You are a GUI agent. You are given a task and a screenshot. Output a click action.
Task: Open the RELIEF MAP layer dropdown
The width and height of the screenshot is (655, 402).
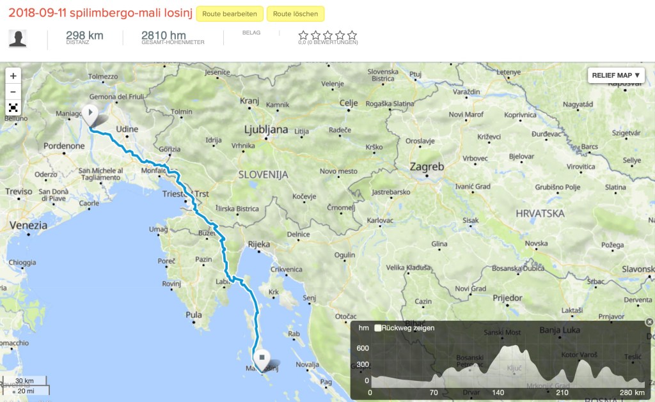tap(615, 75)
